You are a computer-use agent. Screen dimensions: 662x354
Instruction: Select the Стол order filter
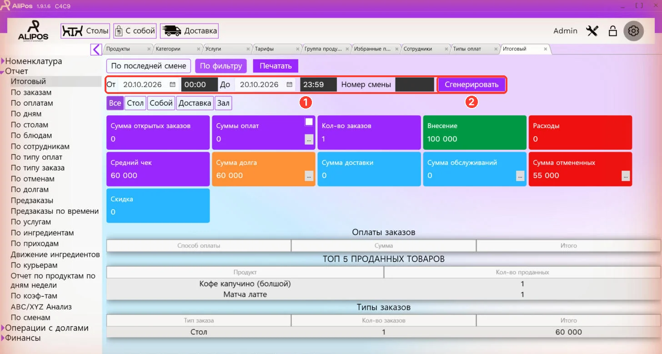[135, 103]
